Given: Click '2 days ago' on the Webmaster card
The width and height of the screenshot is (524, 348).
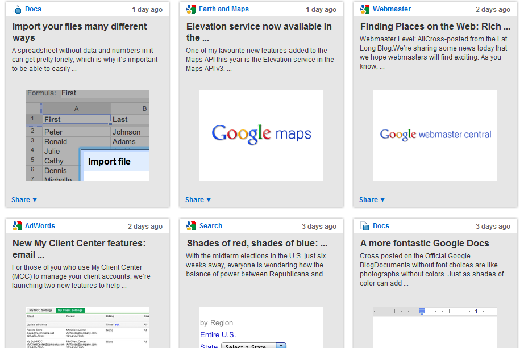Looking at the screenshot, I should coord(493,9).
